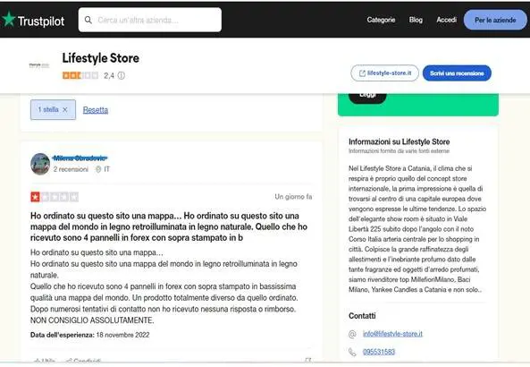Image resolution: width=530 pixels, height=367 pixels.
Task: Click into the Cerca un'altra azienda search field
Action: 150,20
